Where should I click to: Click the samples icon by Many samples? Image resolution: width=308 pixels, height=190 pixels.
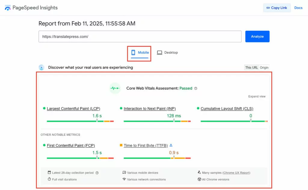[199, 172]
